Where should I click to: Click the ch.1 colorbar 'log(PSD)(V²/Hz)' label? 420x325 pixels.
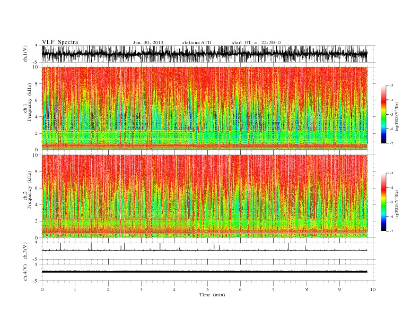point(397,117)
